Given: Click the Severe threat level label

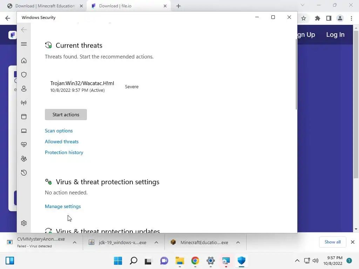Looking at the screenshot, I should [x=132, y=87].
